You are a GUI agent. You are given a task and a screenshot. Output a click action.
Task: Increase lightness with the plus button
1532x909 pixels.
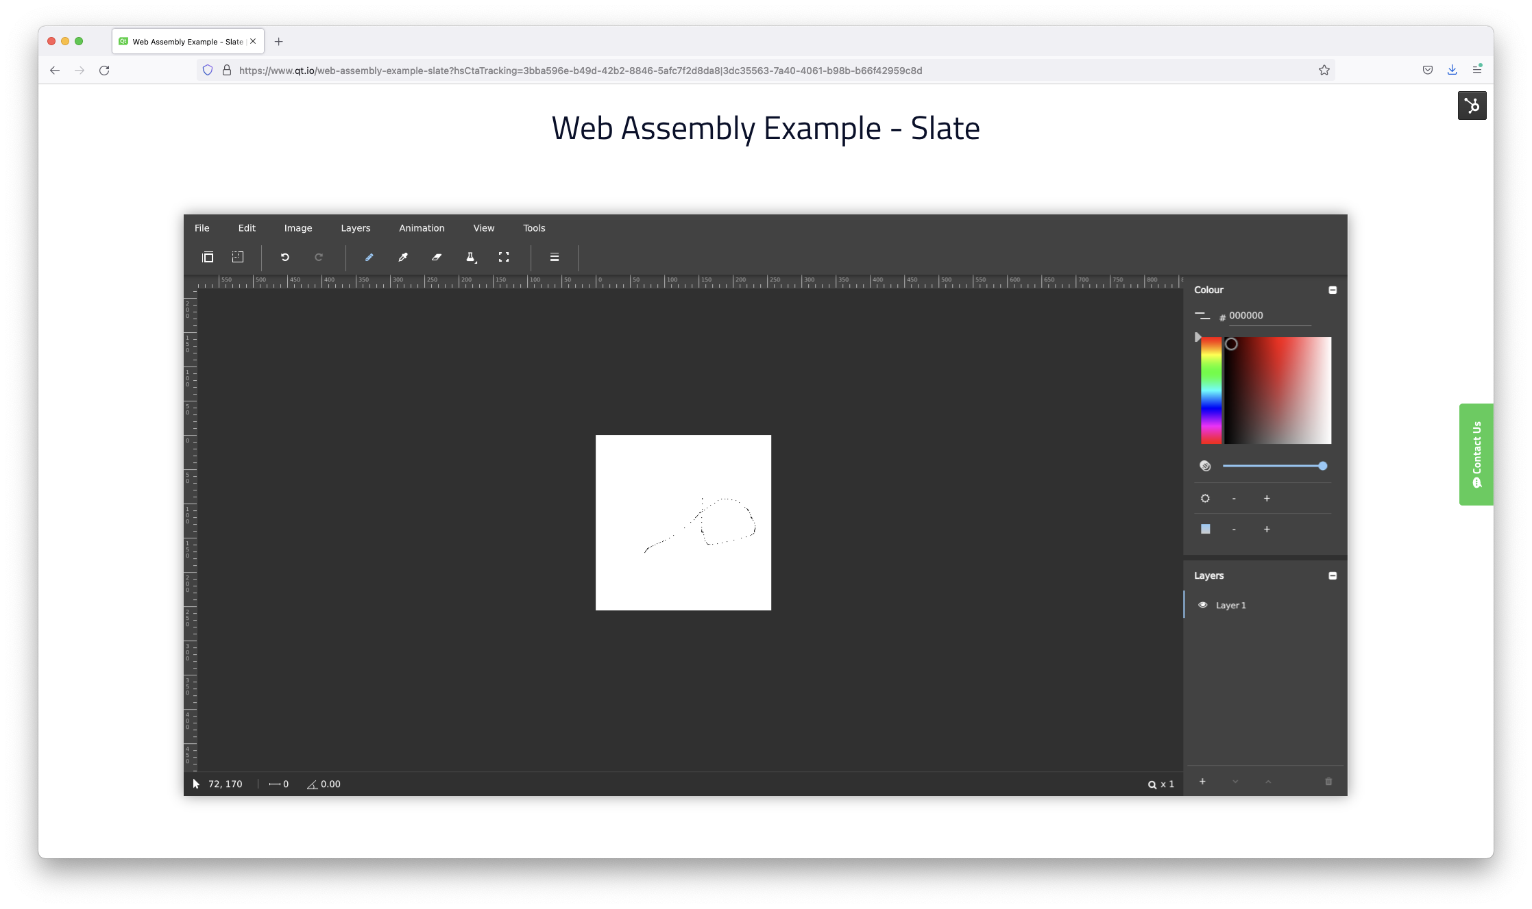coord(1266,498)
